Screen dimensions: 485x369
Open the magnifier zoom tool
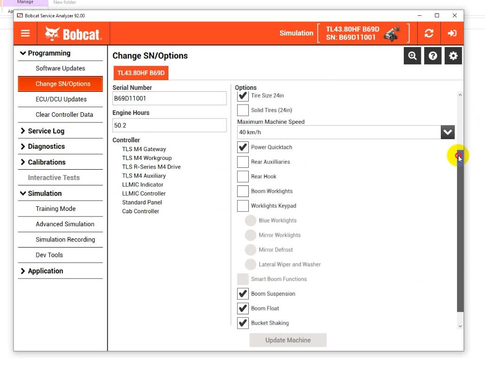click(x=412, y=56)
